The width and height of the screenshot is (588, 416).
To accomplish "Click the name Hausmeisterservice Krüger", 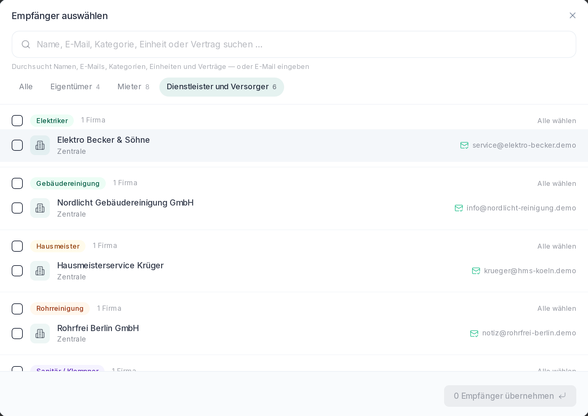I will pyautogui.click(x=110, y=266).
